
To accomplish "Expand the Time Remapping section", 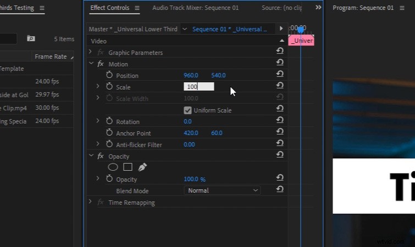I will (90, 202).
